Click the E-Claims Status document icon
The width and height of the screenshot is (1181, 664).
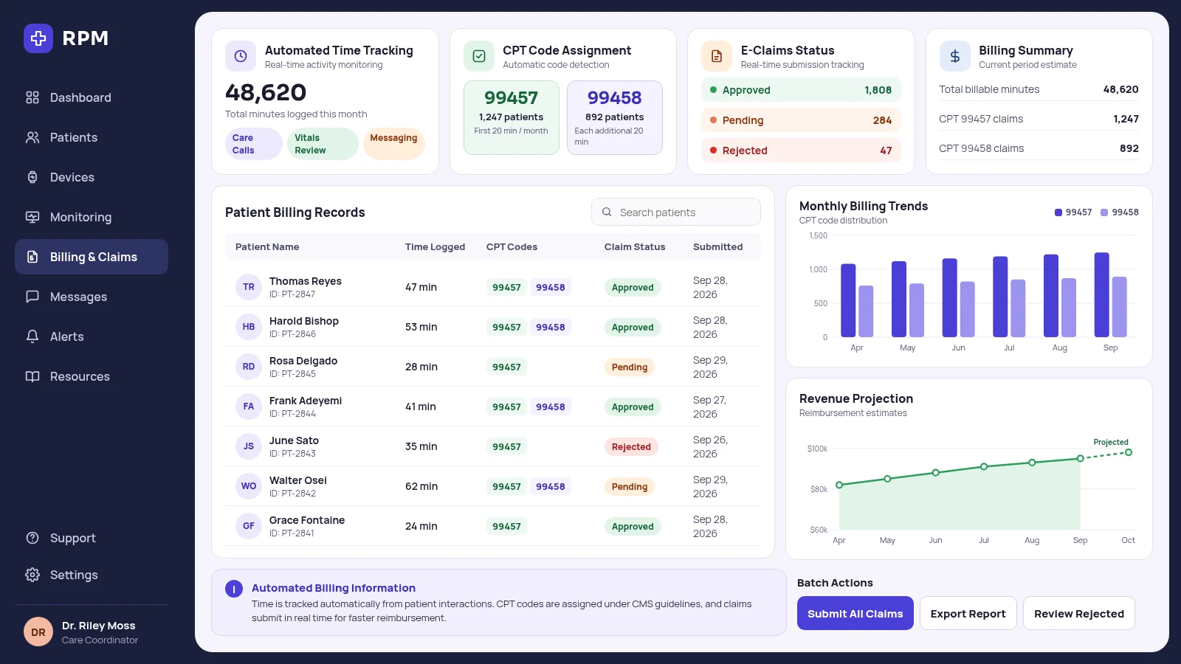click(x=717, y=56)
